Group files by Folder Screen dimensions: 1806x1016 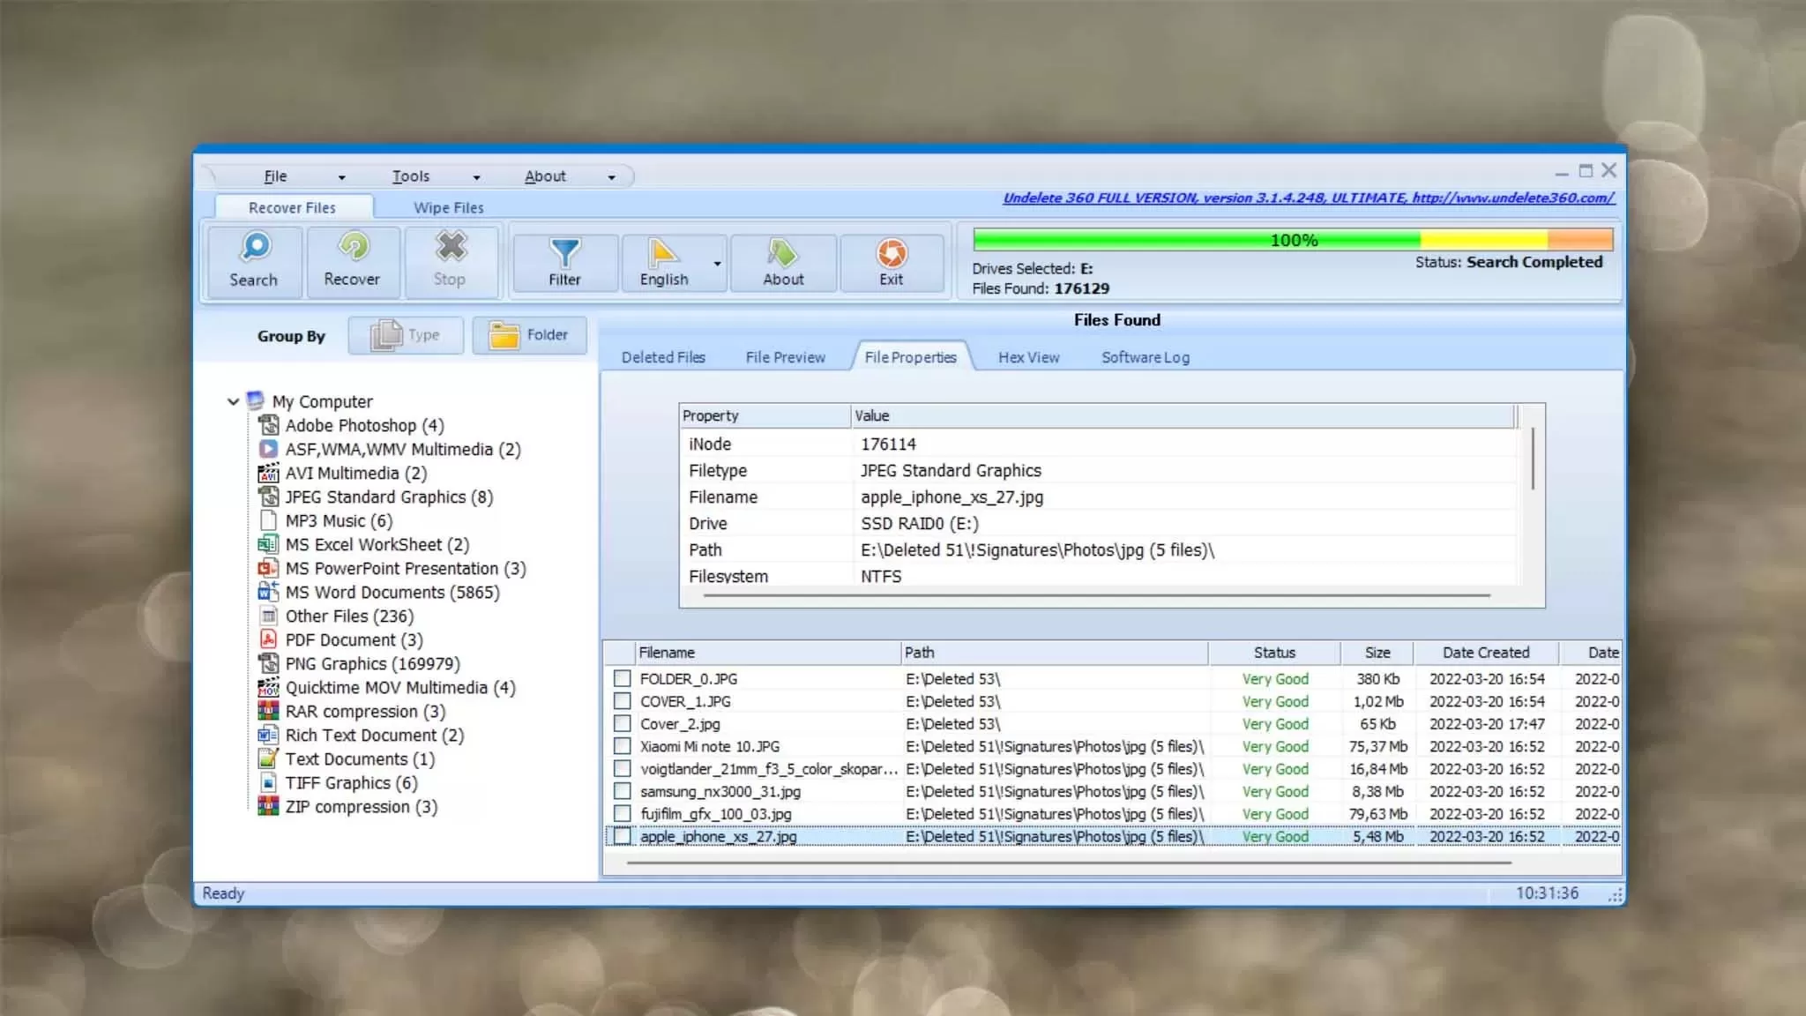pyautogui.click(x=529, y=335)
